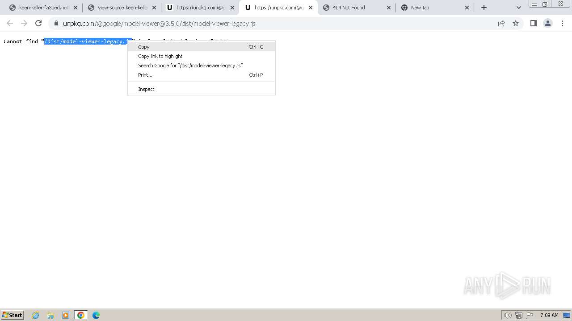Image resolution: width=572 pixels, height=321 pixels.
Task: Open the Chrome profile menu
Action: click(x=548, y=23)
